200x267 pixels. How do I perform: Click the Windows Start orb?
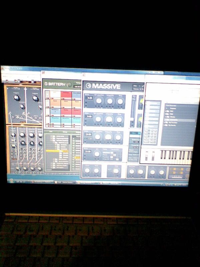point(11,181)
